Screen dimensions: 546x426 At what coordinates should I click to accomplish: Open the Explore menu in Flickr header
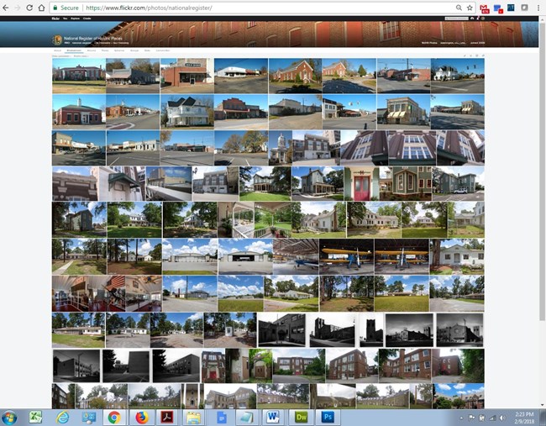(75, 17)
